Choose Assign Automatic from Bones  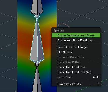[x=76, y=35]
